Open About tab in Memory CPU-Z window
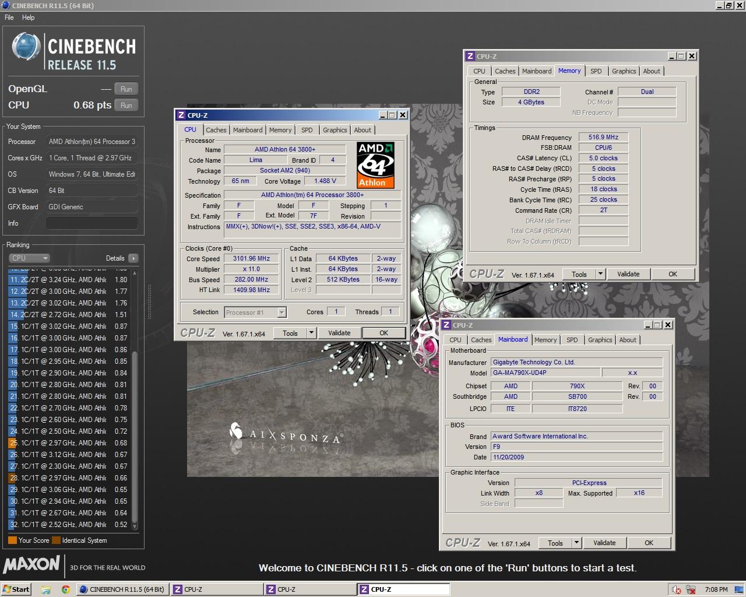The image size is (746, 597). [652, 71]
